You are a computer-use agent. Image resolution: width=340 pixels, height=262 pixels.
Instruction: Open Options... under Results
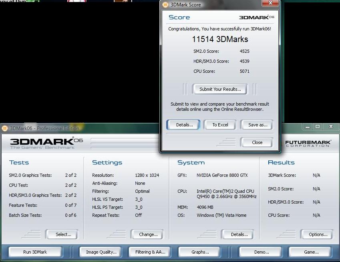[317, 234]
